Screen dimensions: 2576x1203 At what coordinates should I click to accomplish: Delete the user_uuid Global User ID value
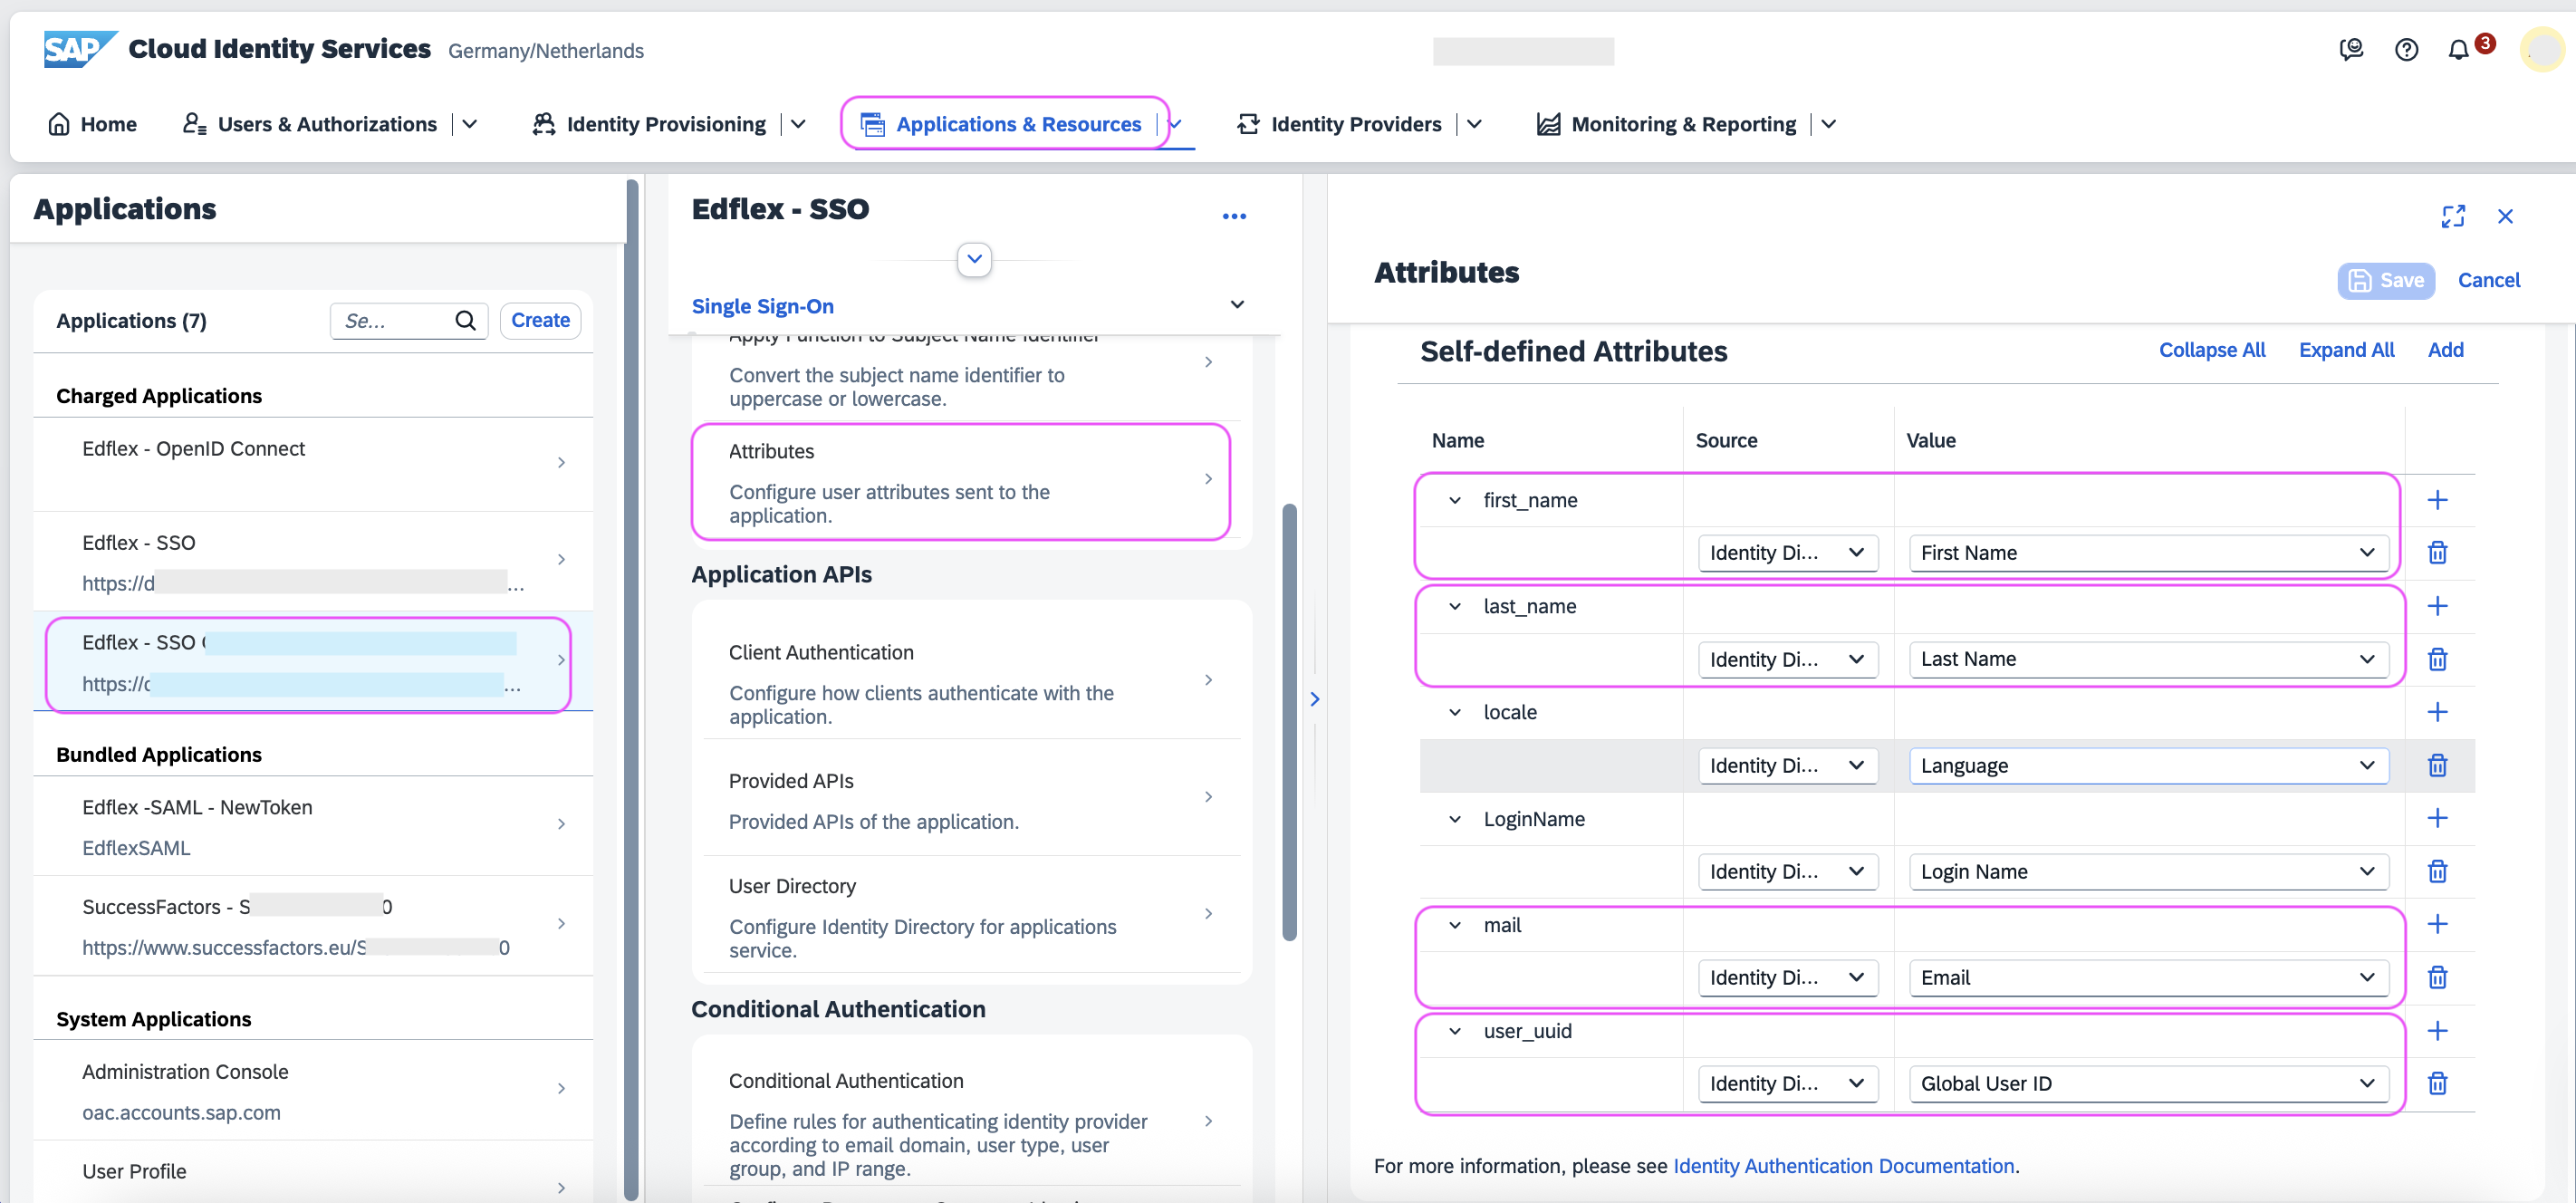pyautogui.click(x=2438, y=1083)
